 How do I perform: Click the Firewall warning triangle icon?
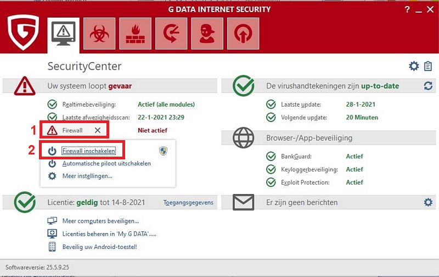coord(52,130)
